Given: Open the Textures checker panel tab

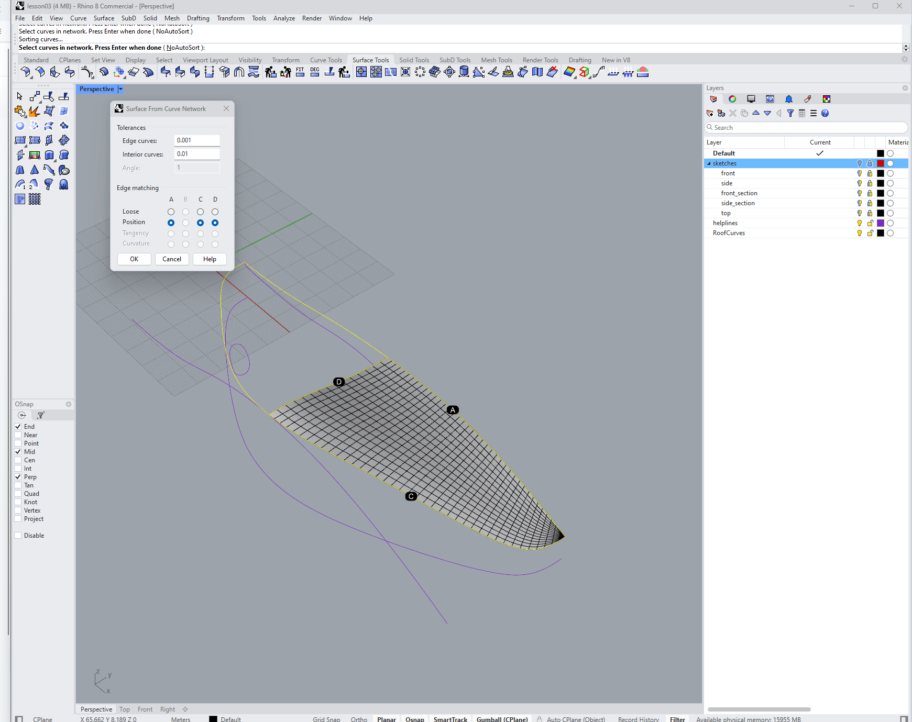Looking at the screenshot, I should pyautogui.click(x=827, y=99).
